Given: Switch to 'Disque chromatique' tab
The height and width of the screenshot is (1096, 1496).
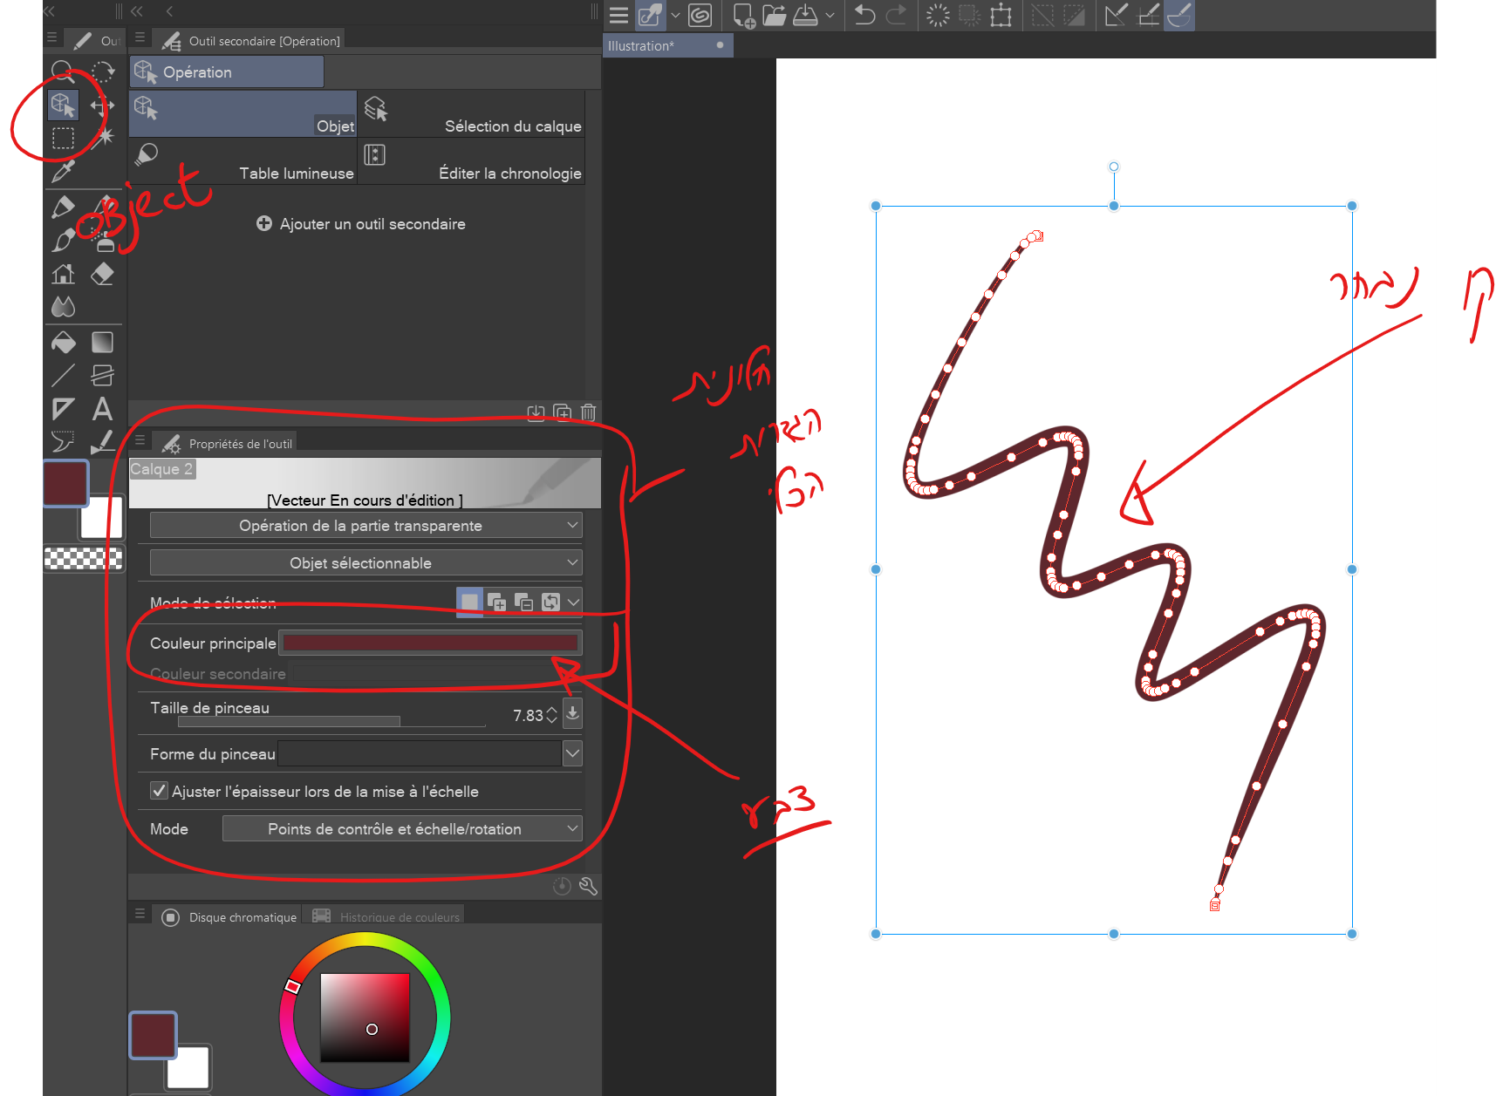Looking at the screenshot, I should pyautogui.click(x=229, y=916).
